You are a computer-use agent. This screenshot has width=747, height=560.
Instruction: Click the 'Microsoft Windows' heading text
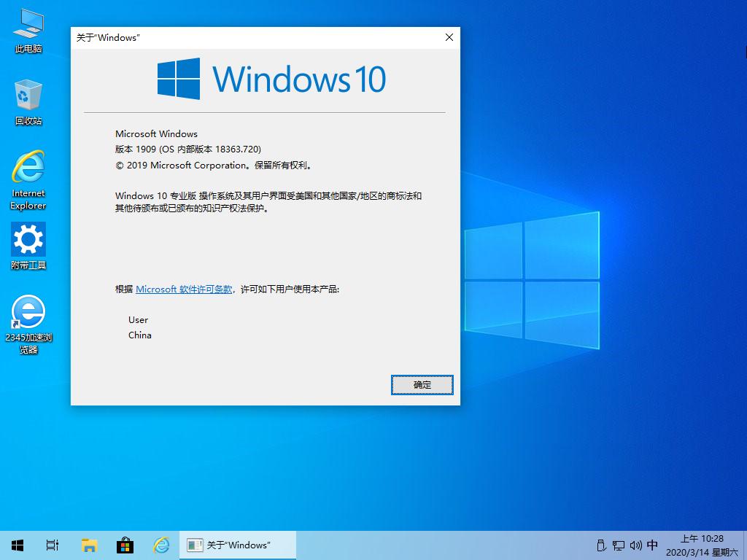[x=156, y=134]
